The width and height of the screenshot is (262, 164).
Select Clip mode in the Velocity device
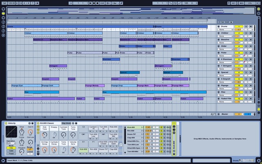11,148
